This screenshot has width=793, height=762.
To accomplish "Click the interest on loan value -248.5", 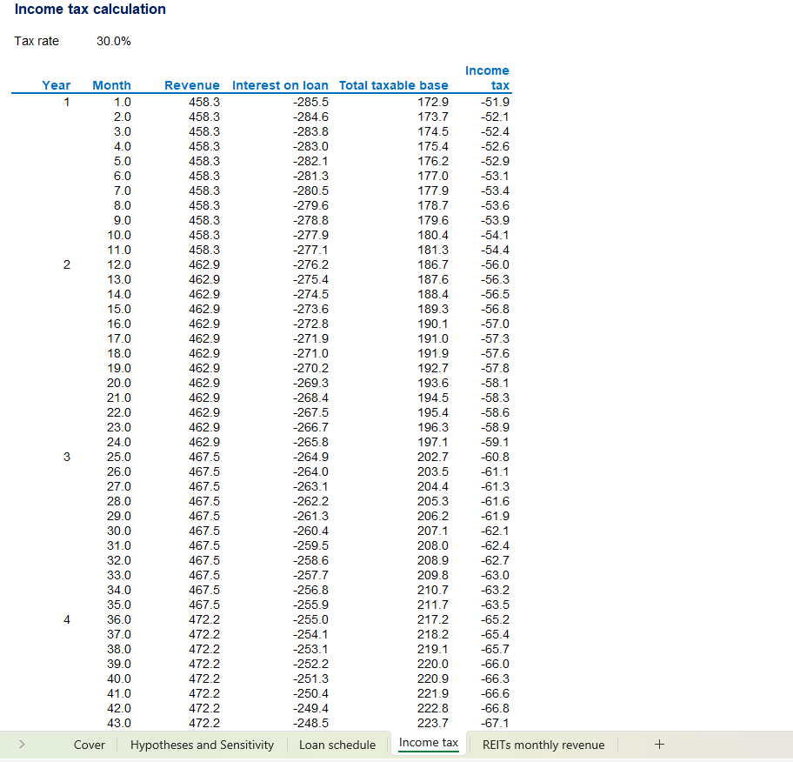I will [311, 723].
